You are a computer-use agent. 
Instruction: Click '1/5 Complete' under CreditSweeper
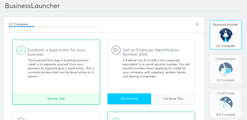(226, 80)
